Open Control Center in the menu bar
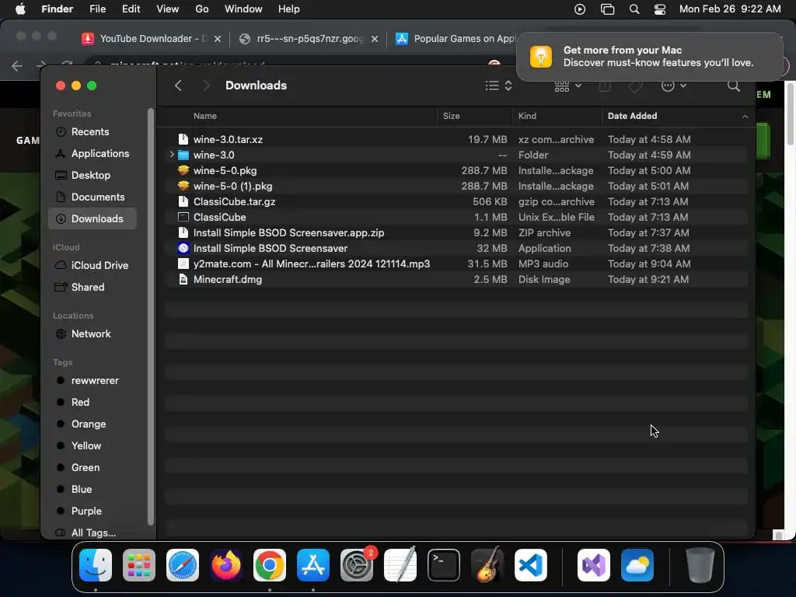Image resolution: width=796 pixels, height=597 pixels. point(659,9)
